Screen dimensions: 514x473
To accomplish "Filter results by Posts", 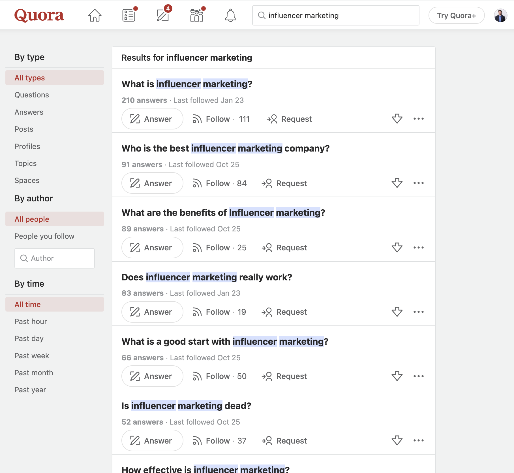I will (24, 129).
